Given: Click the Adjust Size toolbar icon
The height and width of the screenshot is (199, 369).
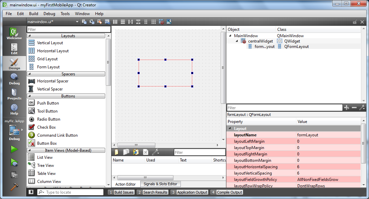Looking at the screenshot, I should click(169, 22).
